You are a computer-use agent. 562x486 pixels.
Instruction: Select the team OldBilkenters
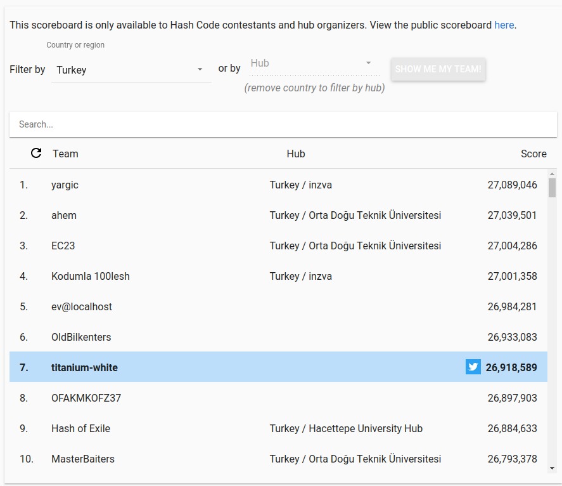point(81,338)
